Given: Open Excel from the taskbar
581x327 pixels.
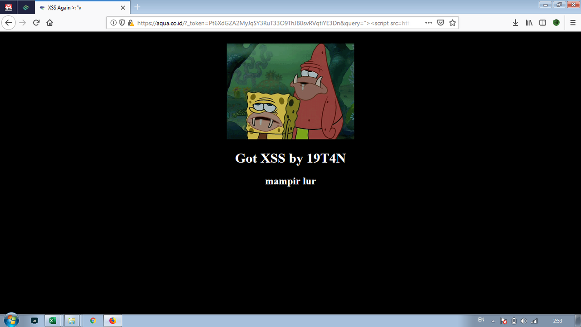Looking at the screenshot, I should 53,321.
